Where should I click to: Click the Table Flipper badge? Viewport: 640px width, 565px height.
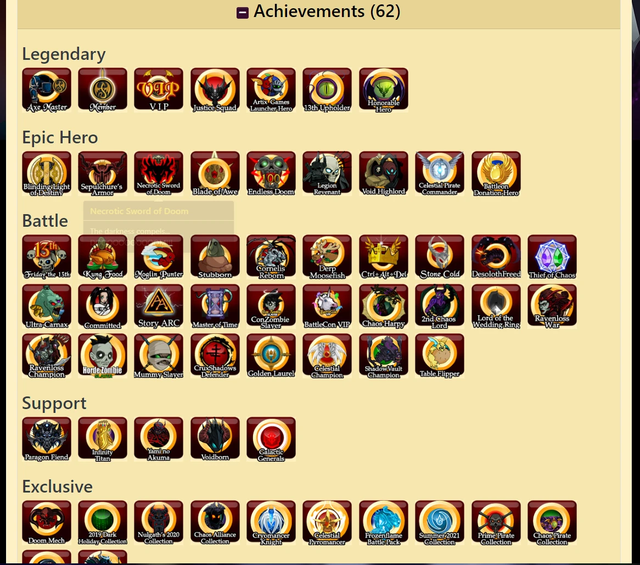(x=440, y=356)
